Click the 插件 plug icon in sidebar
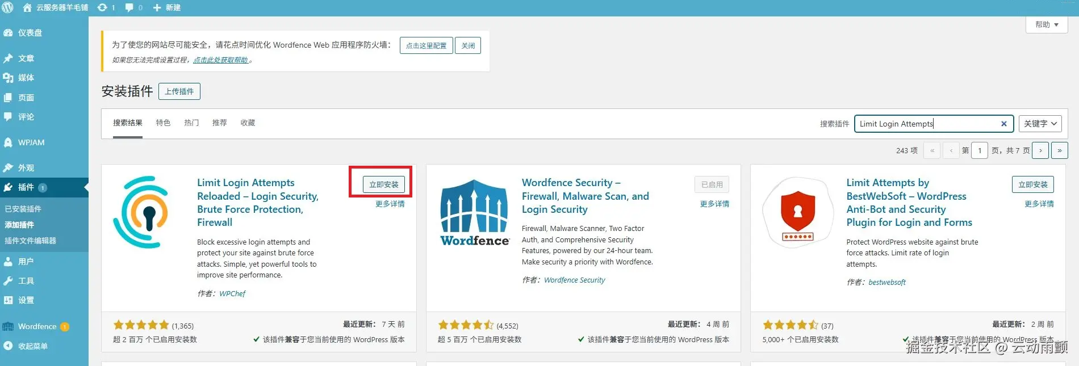 point(8,187)
